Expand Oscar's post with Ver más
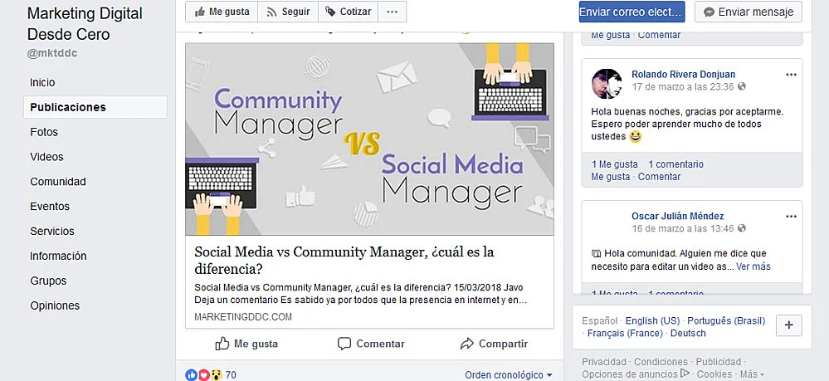Viewport: 829px width, 381px height. 753,266
